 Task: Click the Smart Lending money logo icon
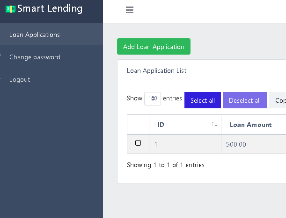click(10, 9)
